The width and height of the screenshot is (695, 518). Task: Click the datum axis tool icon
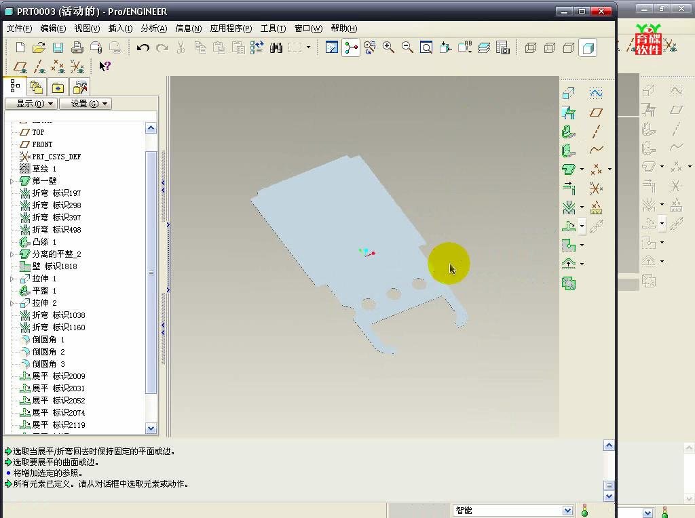pyautogui.click(x=596, y=132)
